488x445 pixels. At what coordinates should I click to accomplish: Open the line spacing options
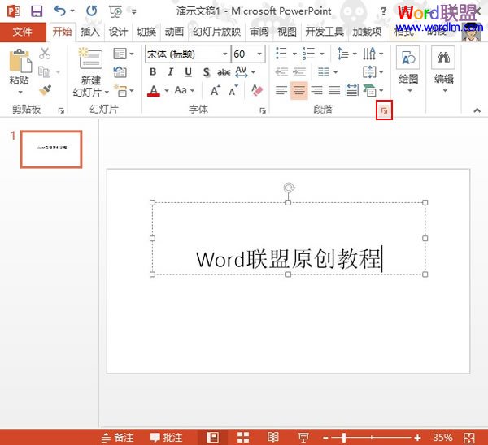pyautogui.click(x=346, y=54)
